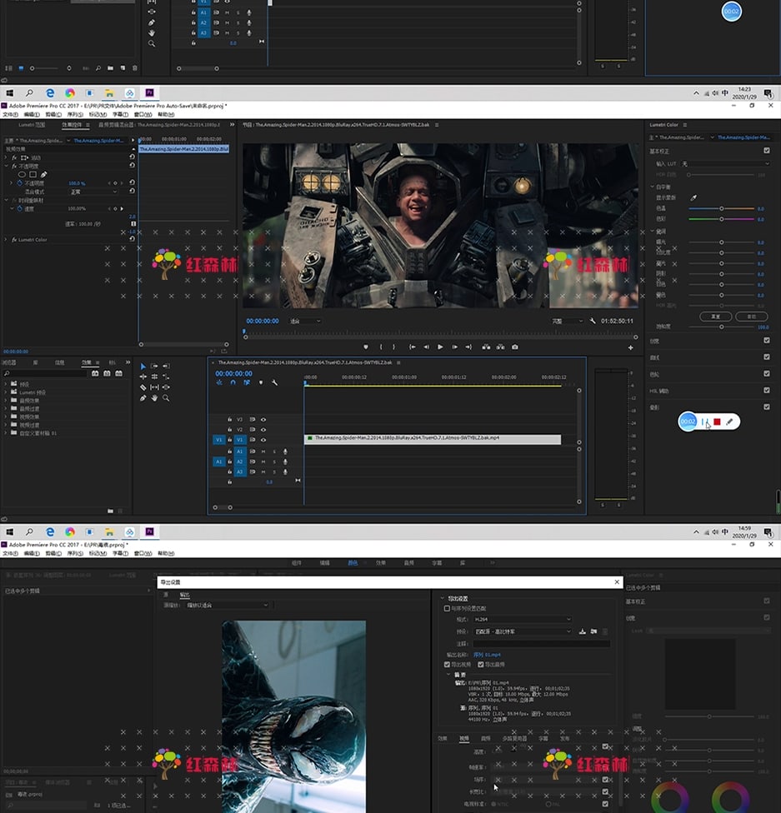Open timeline display settings wrench below timecode
781x813 pixels.
[x=274, y=382]
